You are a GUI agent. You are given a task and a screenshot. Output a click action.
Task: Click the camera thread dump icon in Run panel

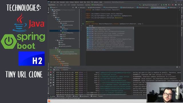[x=51, y=75]
